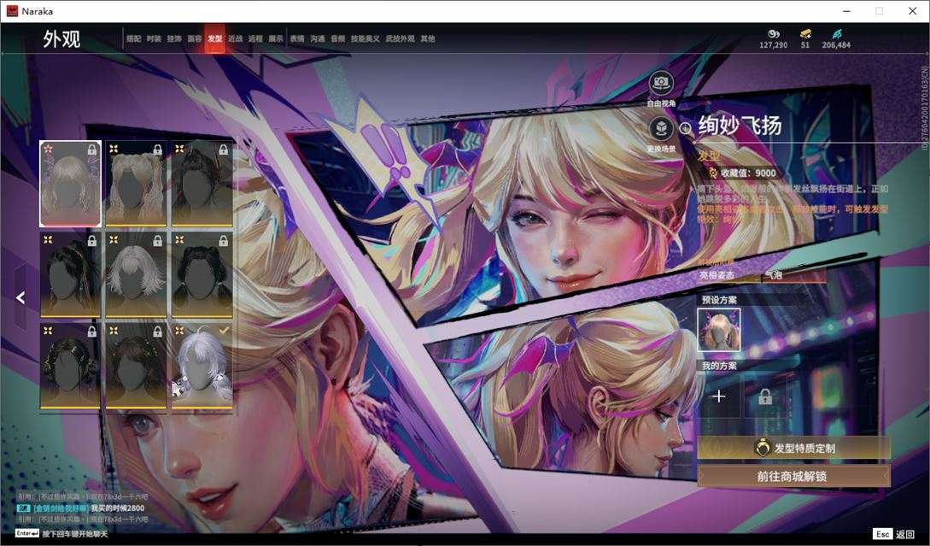
Task: Select the blonde wavy hairstyle thumbnail
Action: coord(70,184)
